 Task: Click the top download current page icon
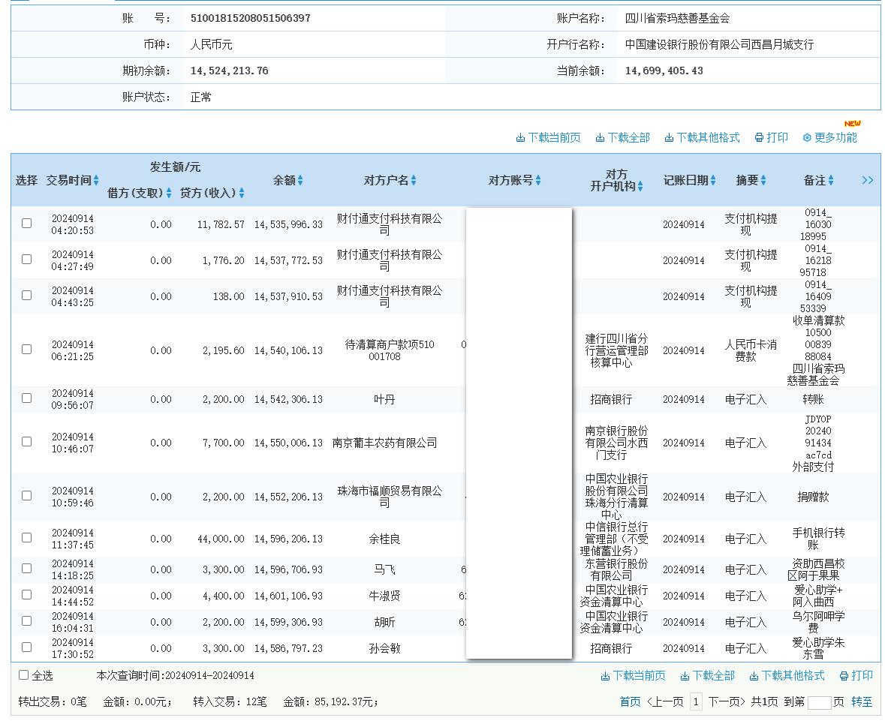click(x=520, y=138)
